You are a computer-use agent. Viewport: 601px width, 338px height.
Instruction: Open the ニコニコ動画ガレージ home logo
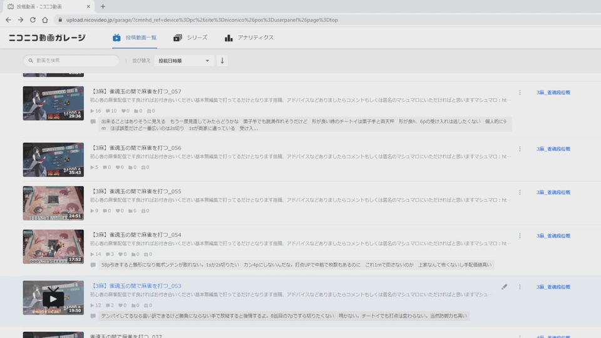coord(47,38)
